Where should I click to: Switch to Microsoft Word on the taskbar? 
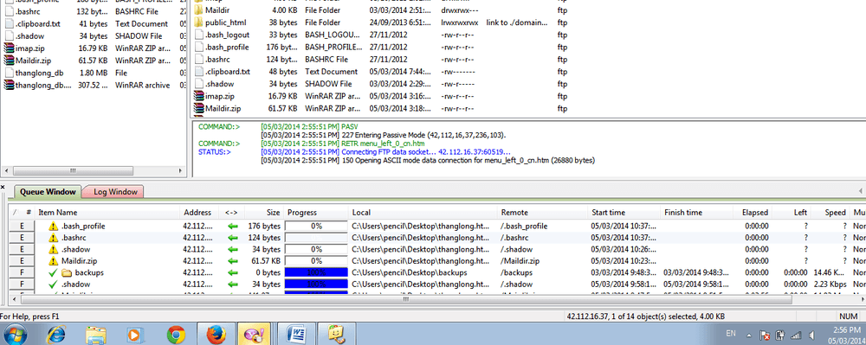click(x=295, y=335)
